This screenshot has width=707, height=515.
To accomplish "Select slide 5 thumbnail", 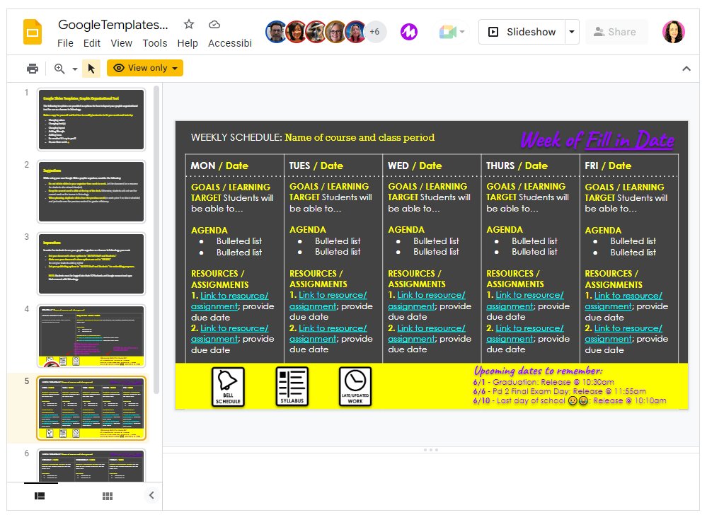I will [91, 407].
